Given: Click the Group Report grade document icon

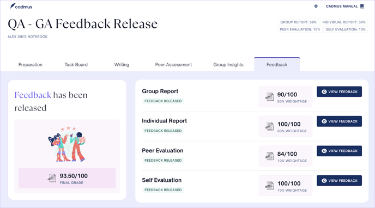Looking at the screenshot, I should coord(269,96).
